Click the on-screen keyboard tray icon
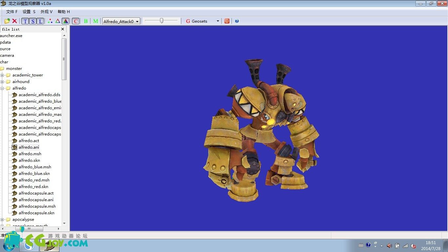 (x=361, y=245)
